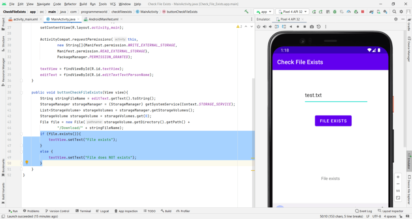Click the 2 warnings indicator in editor
412x219 pixels.
coord(239,27)
